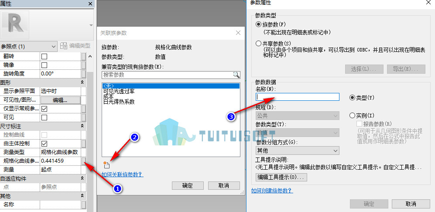The image size is (435, 212).
Task: Open the type selector dropdown arrow beside thumbnail
Action: pyautogui.click(x=91, y=25)
